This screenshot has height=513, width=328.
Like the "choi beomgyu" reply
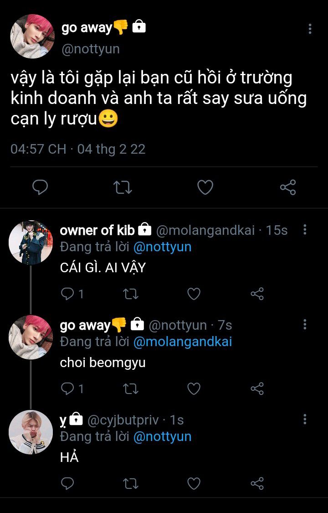tap(194, 389)
